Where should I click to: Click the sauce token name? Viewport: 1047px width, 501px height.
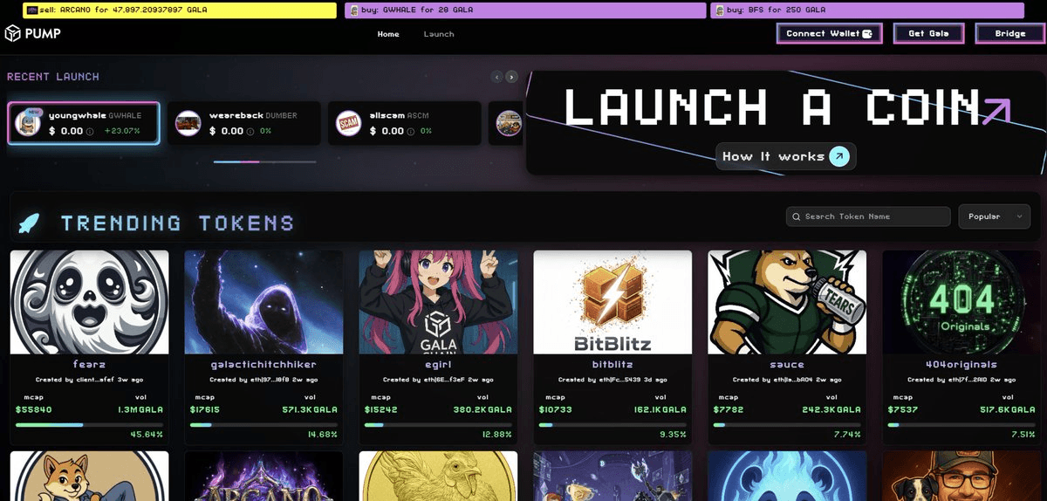coord(787,365)
